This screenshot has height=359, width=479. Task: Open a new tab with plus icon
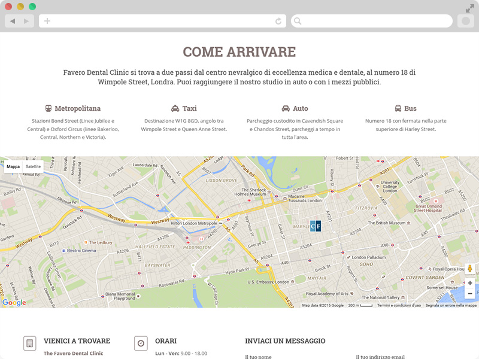point(47,21)
